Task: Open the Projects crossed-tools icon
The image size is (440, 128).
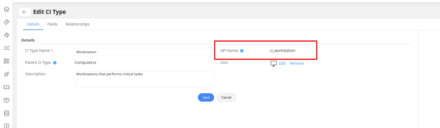Action: 7,61
